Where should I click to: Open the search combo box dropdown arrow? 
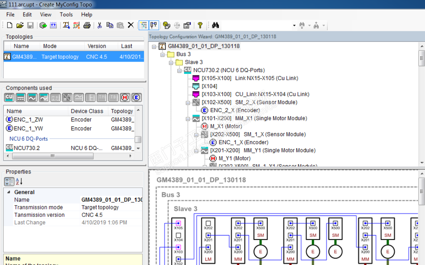pos(294,26)
